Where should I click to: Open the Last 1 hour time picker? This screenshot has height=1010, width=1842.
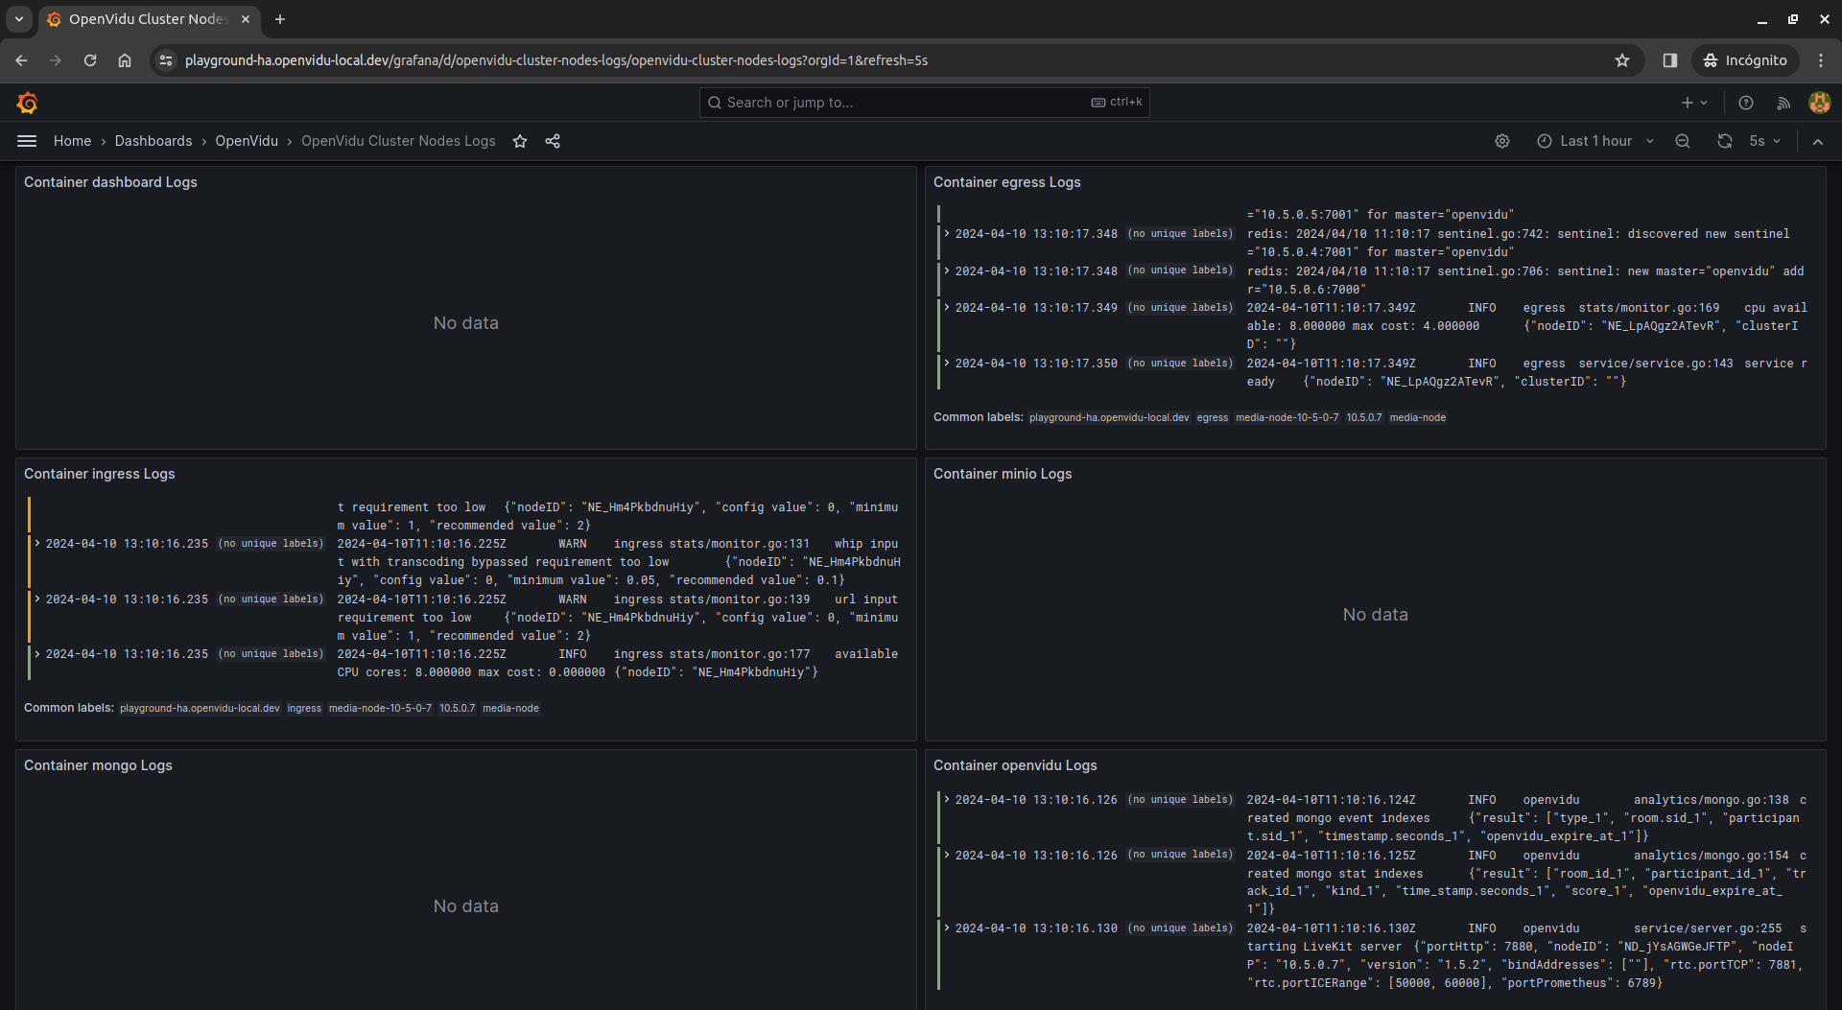pyautogui.click(x=1595, y=141)
